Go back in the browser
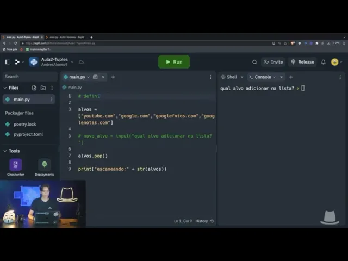 (4, 43)
